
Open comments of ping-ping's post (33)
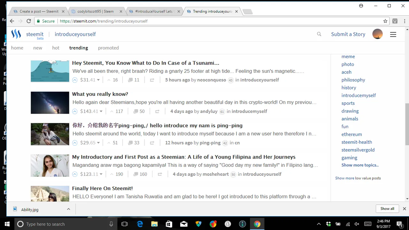coord(134,143)
